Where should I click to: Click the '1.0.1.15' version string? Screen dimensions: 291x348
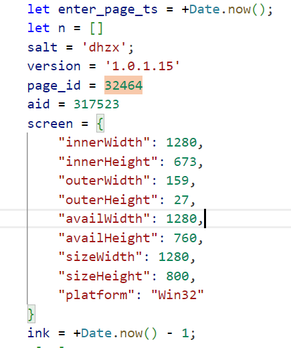tap(142, 66)
